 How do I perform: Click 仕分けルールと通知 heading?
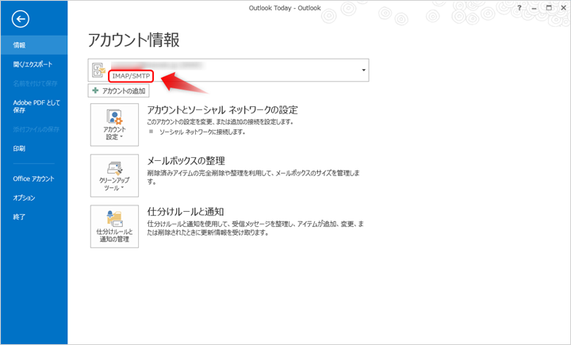(x=186, y=211)
